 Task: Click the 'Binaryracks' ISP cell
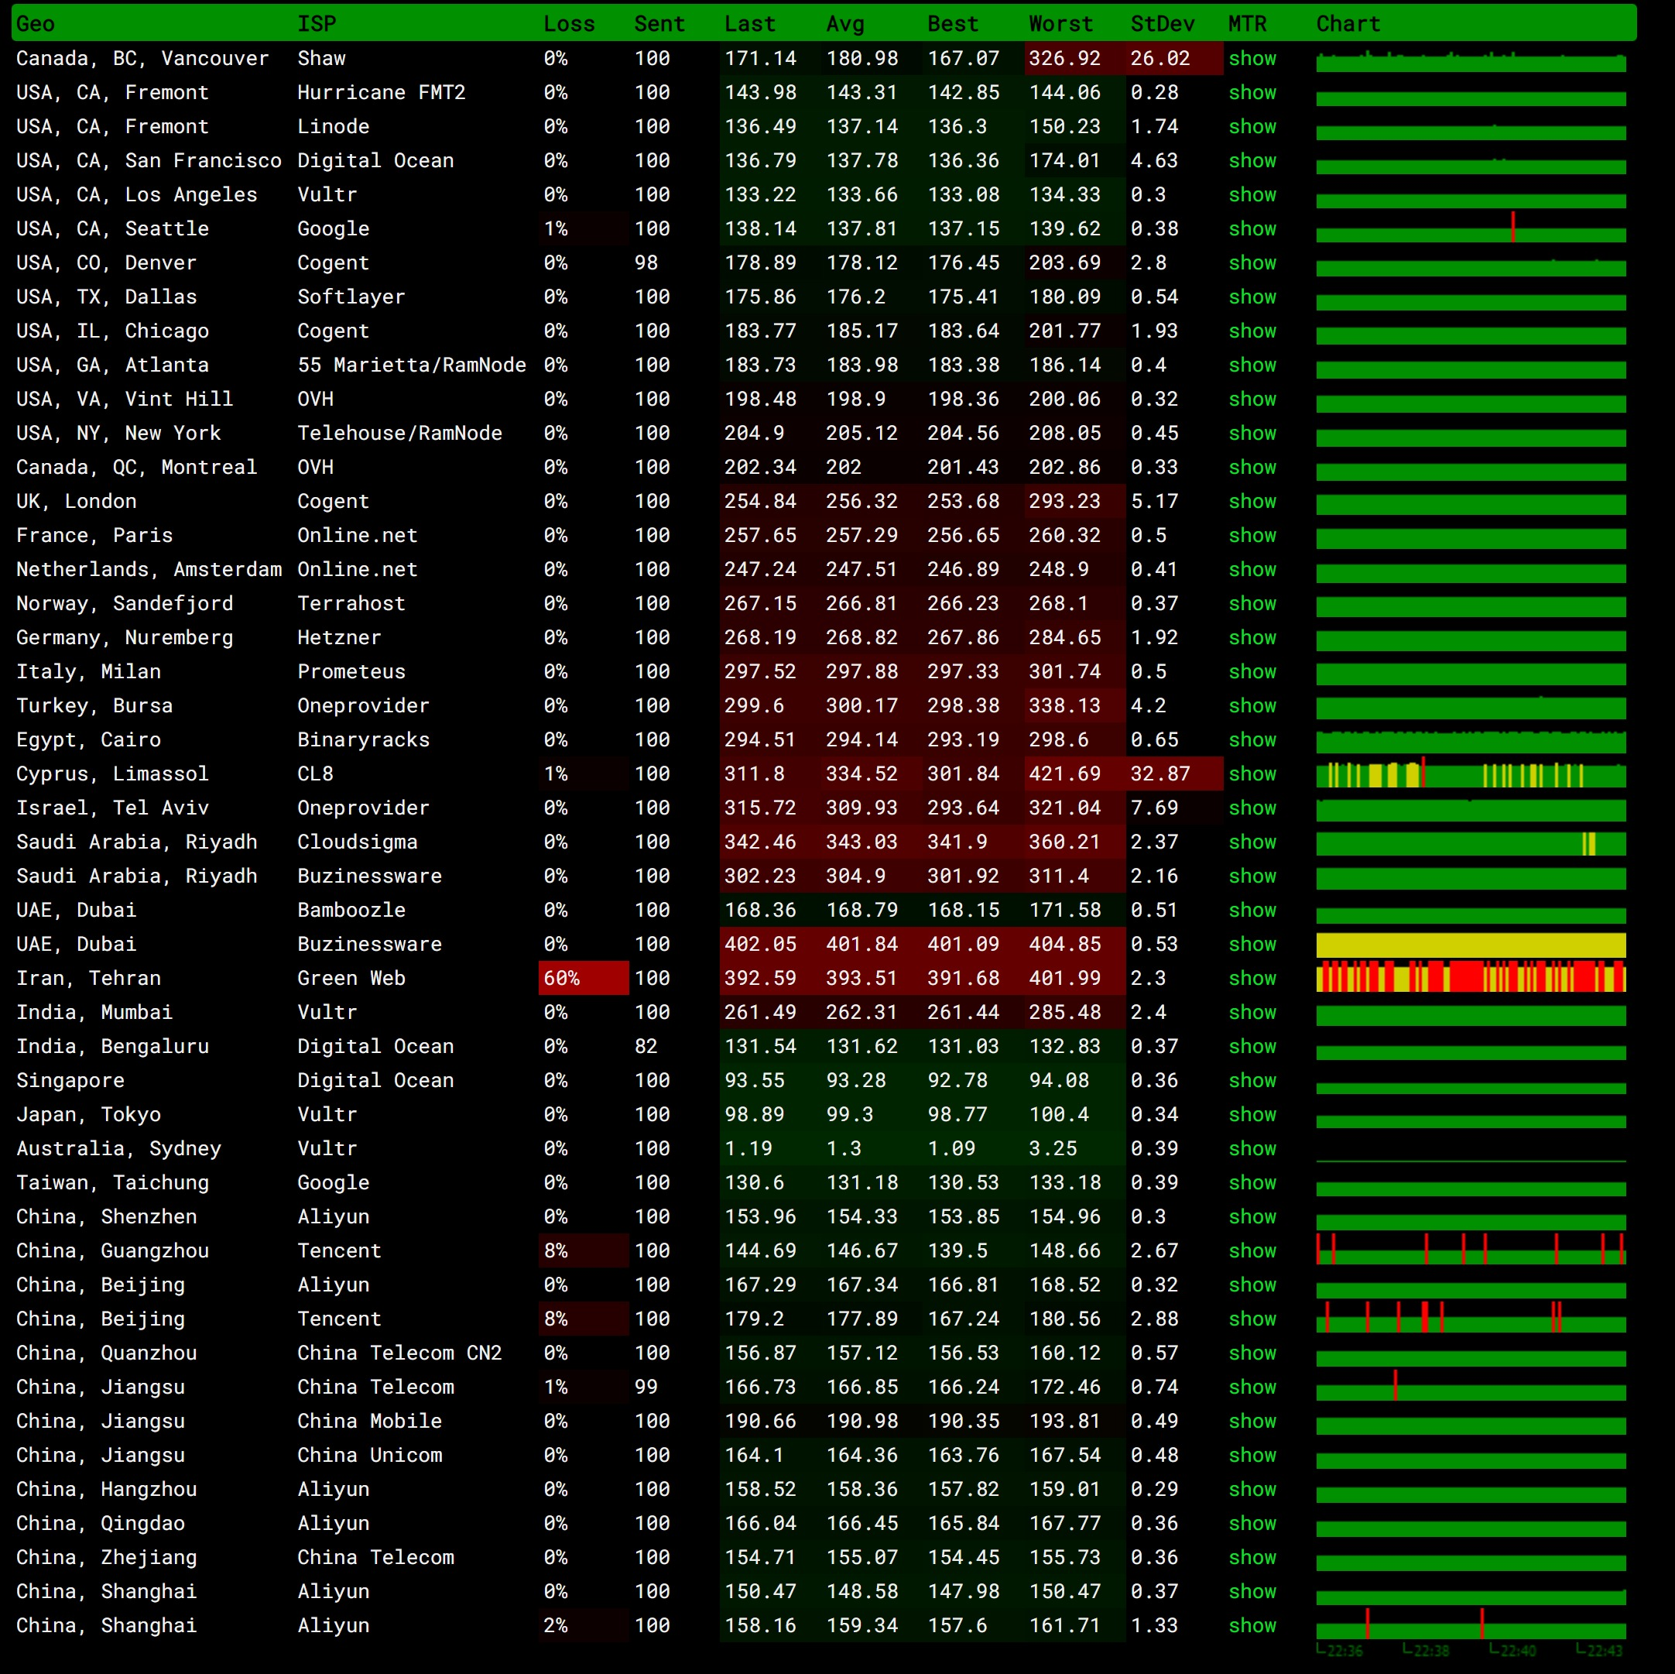(363, 740)
